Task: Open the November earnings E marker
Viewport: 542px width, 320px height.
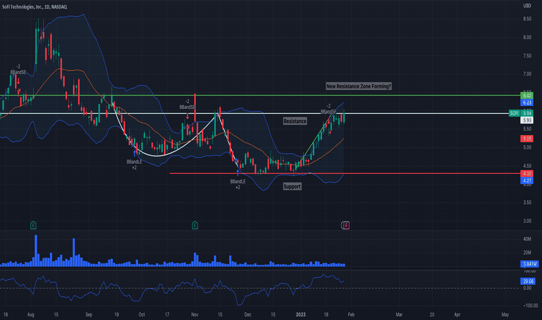Action: click(x=195, y=225)
